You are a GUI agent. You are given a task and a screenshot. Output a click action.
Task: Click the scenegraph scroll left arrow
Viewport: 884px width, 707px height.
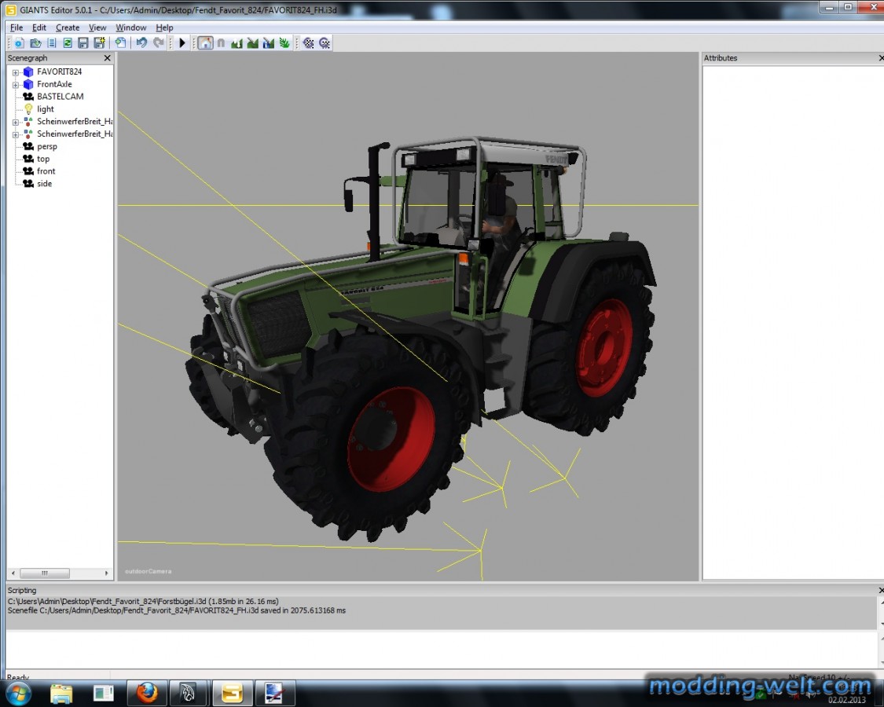(x=13, y=573)
